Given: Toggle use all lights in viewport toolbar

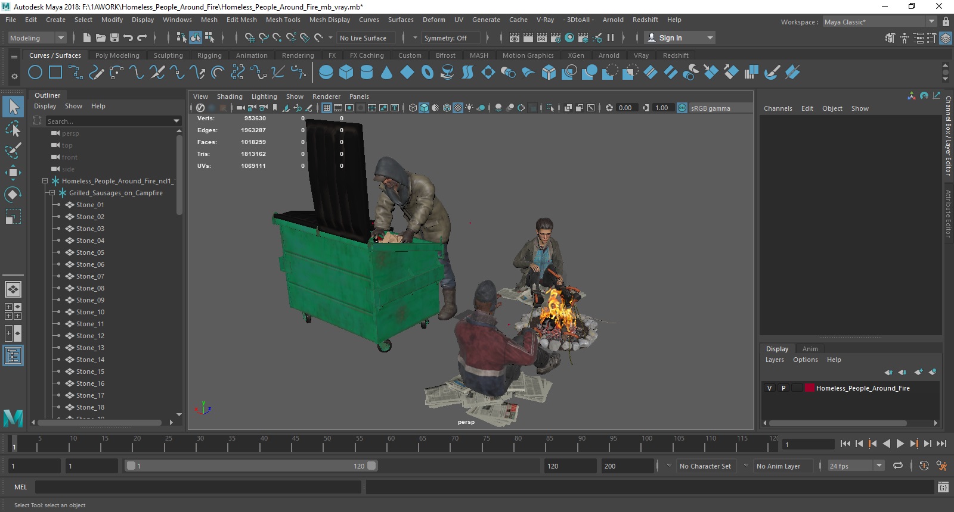Looking at the screenshot, I should tap(469, 108).
